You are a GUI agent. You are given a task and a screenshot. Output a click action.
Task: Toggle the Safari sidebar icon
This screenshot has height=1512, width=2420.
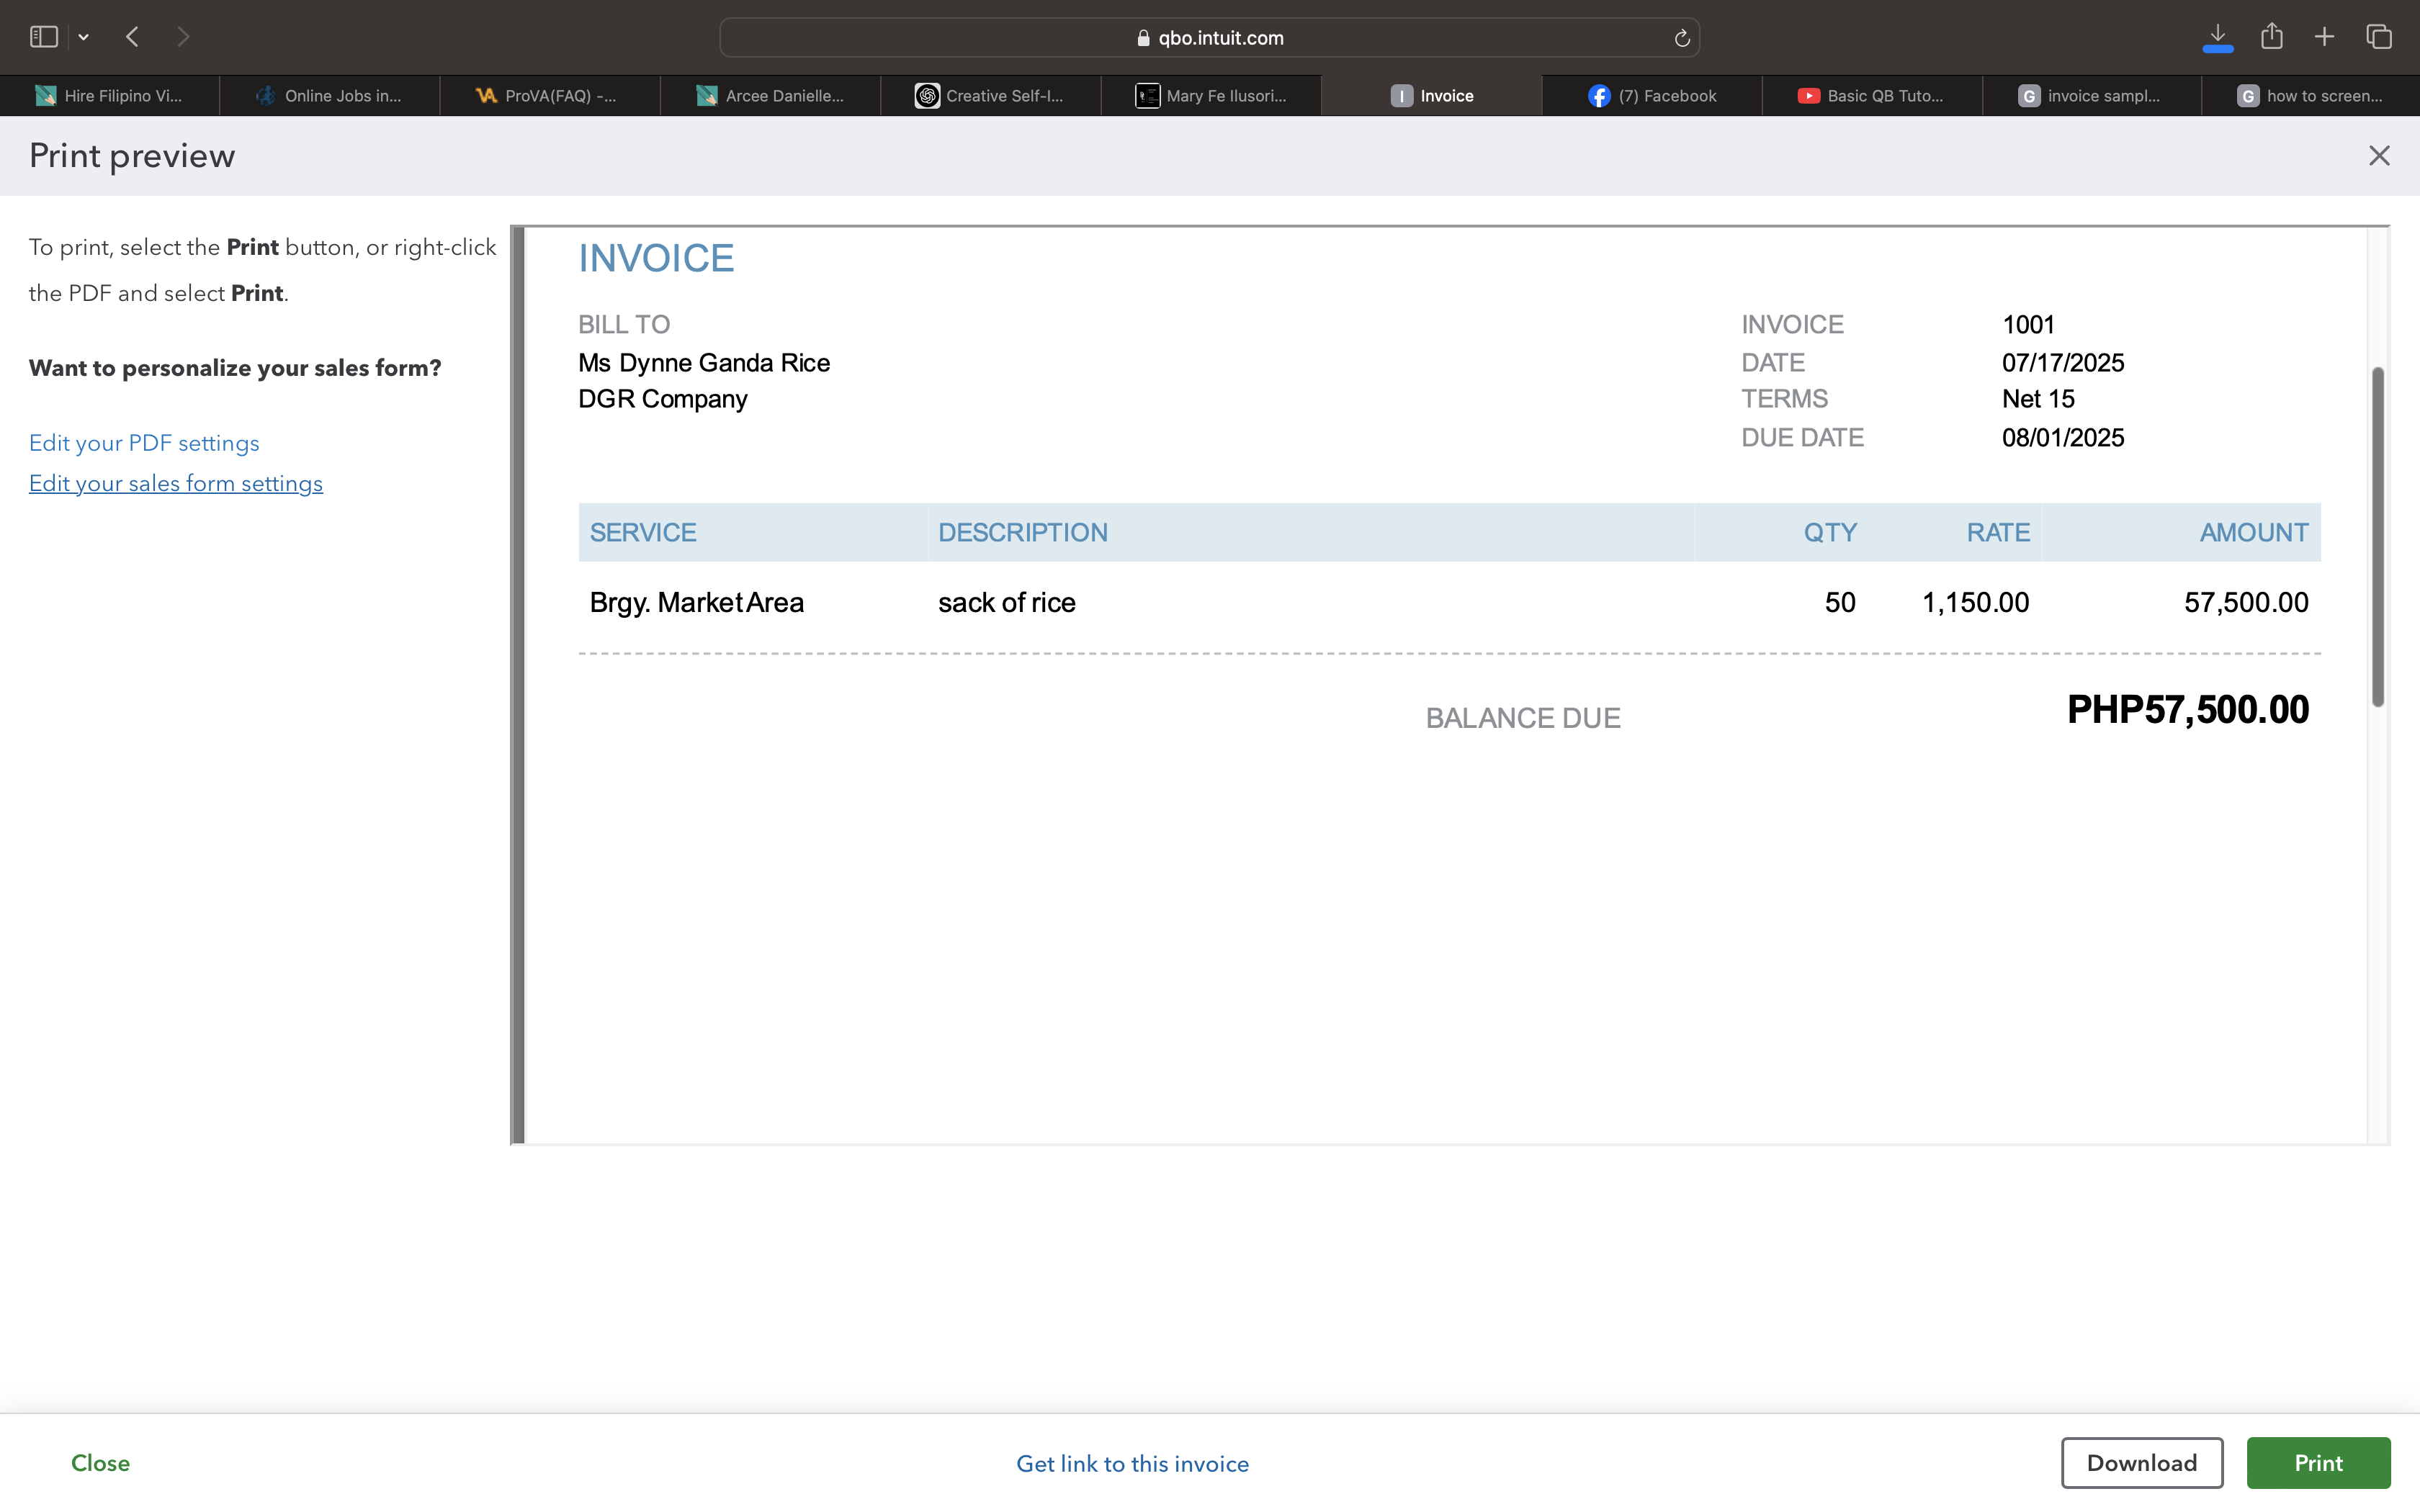click(44, 37)
